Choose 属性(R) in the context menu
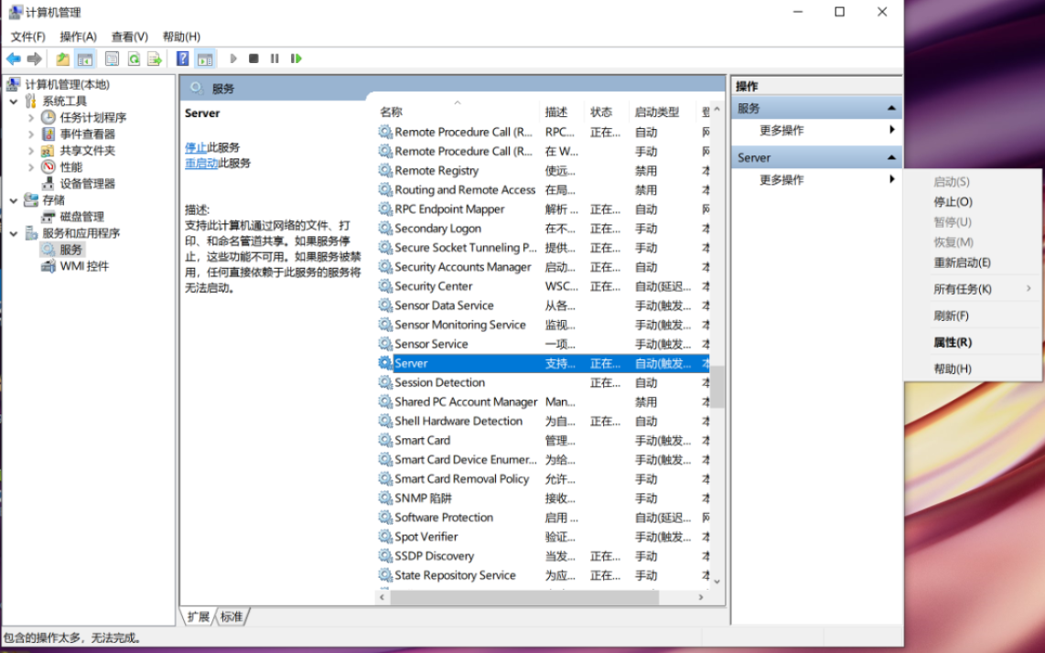1045x653 pixels. pyautogui.click(x=953, y=342)
